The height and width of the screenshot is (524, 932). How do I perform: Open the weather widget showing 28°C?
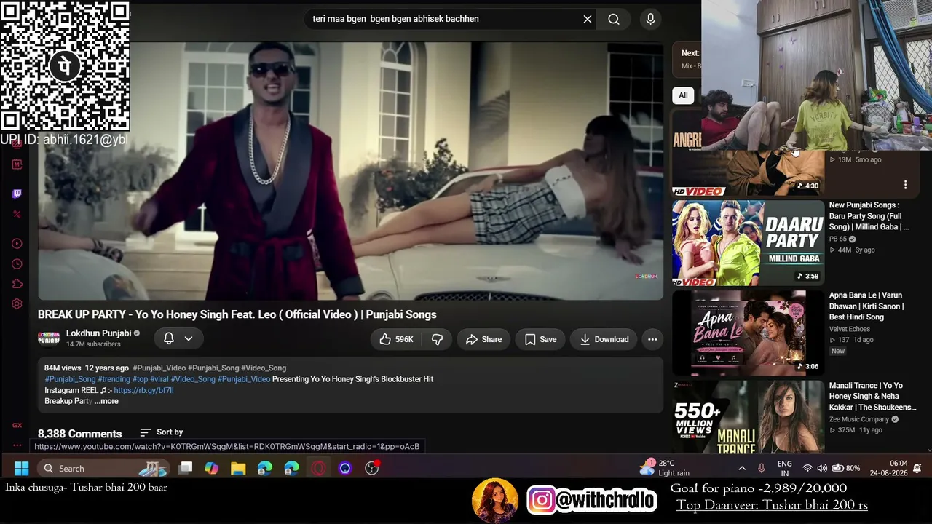[664, 468]
